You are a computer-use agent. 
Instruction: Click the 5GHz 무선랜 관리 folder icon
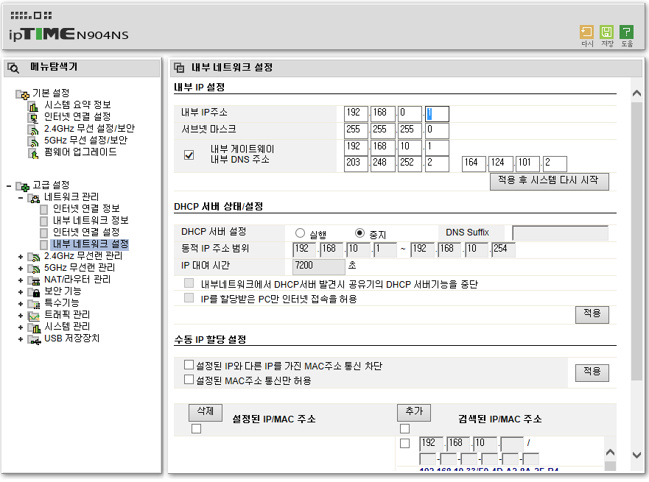tap(34, 269)
